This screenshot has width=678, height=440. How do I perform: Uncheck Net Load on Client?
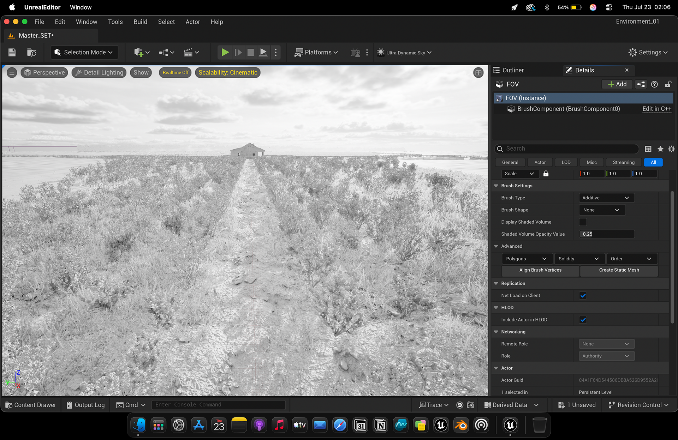click(x=583, y=296)
